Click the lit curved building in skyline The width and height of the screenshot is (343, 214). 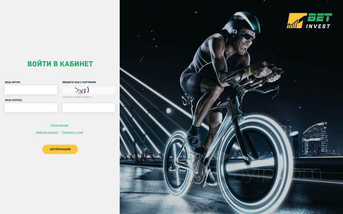click(x=315, y=140)
